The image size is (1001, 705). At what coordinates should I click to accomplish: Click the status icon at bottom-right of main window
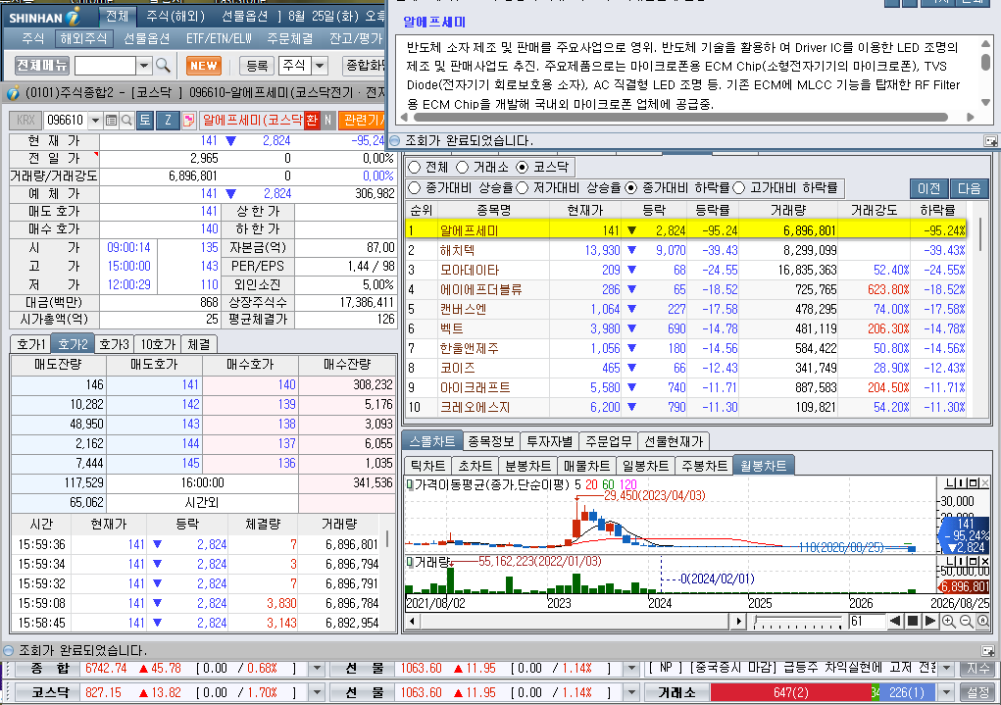(988, 651)
